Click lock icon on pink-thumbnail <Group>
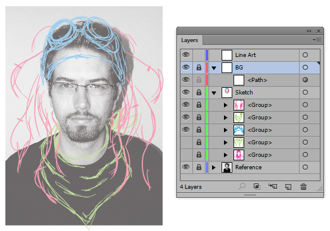Viewport: 330px width, 231px height. [199, 105]
